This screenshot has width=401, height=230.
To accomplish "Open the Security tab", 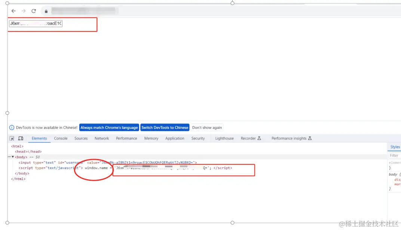I will (198, 139).
